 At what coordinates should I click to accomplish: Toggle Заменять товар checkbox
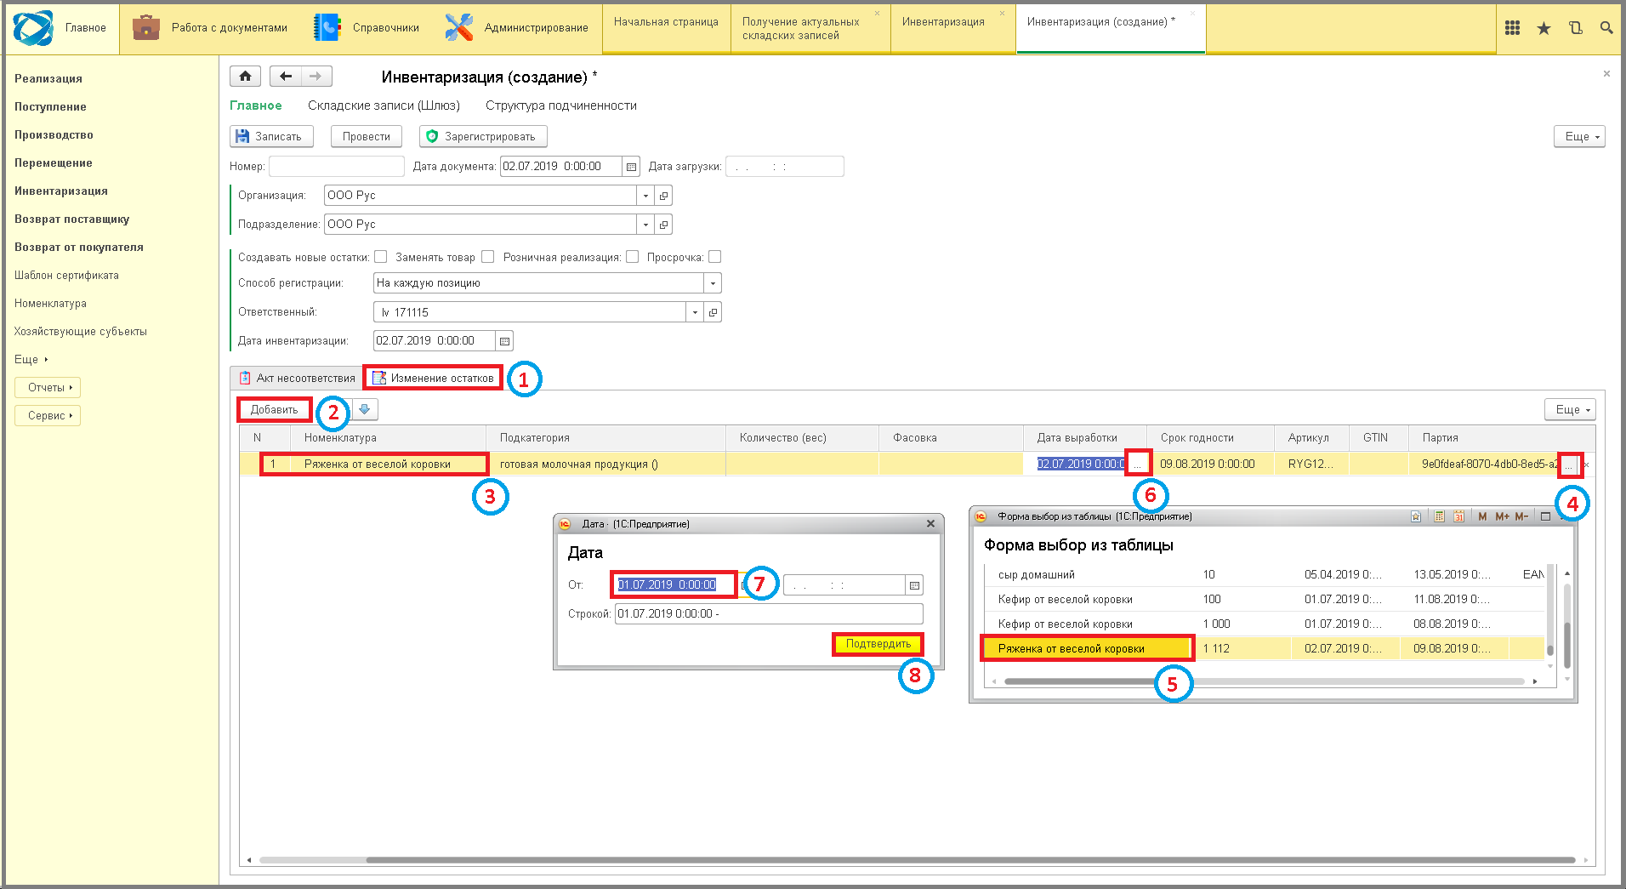487,257
